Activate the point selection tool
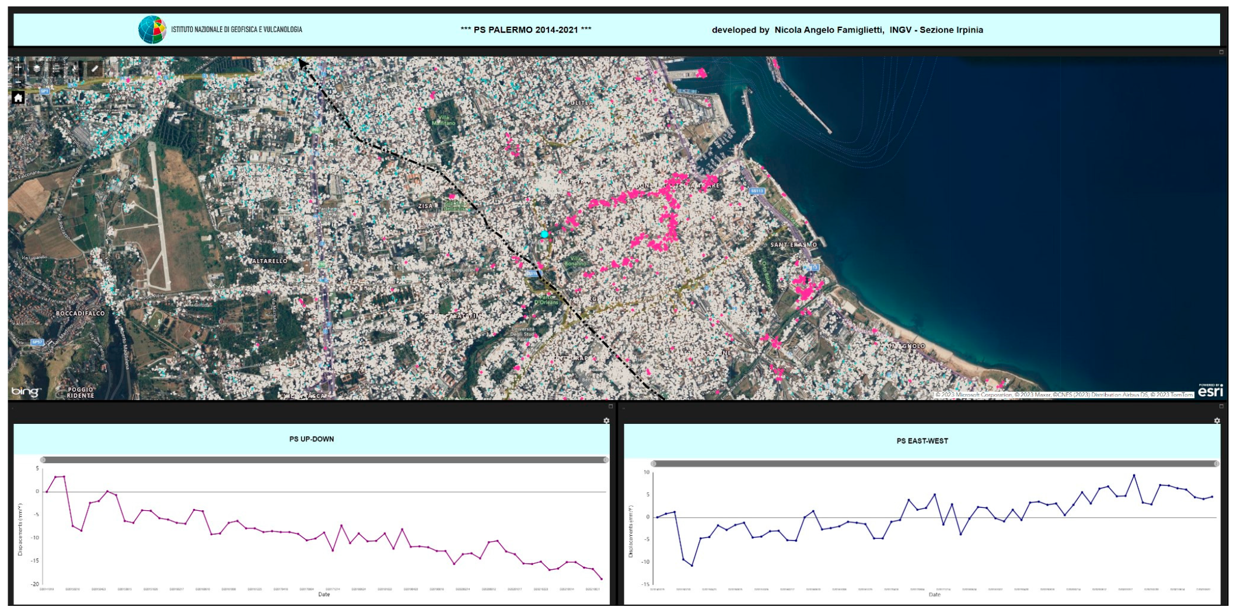 tap(75, 68)
